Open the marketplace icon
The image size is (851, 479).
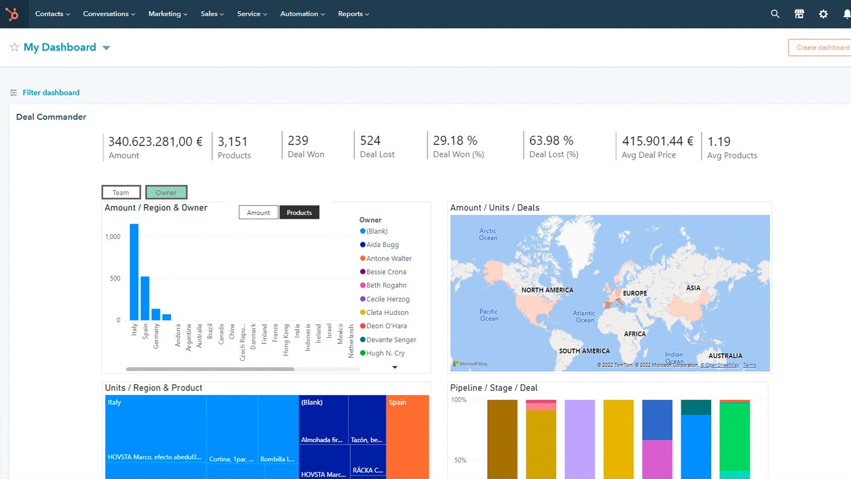(799, 14)
